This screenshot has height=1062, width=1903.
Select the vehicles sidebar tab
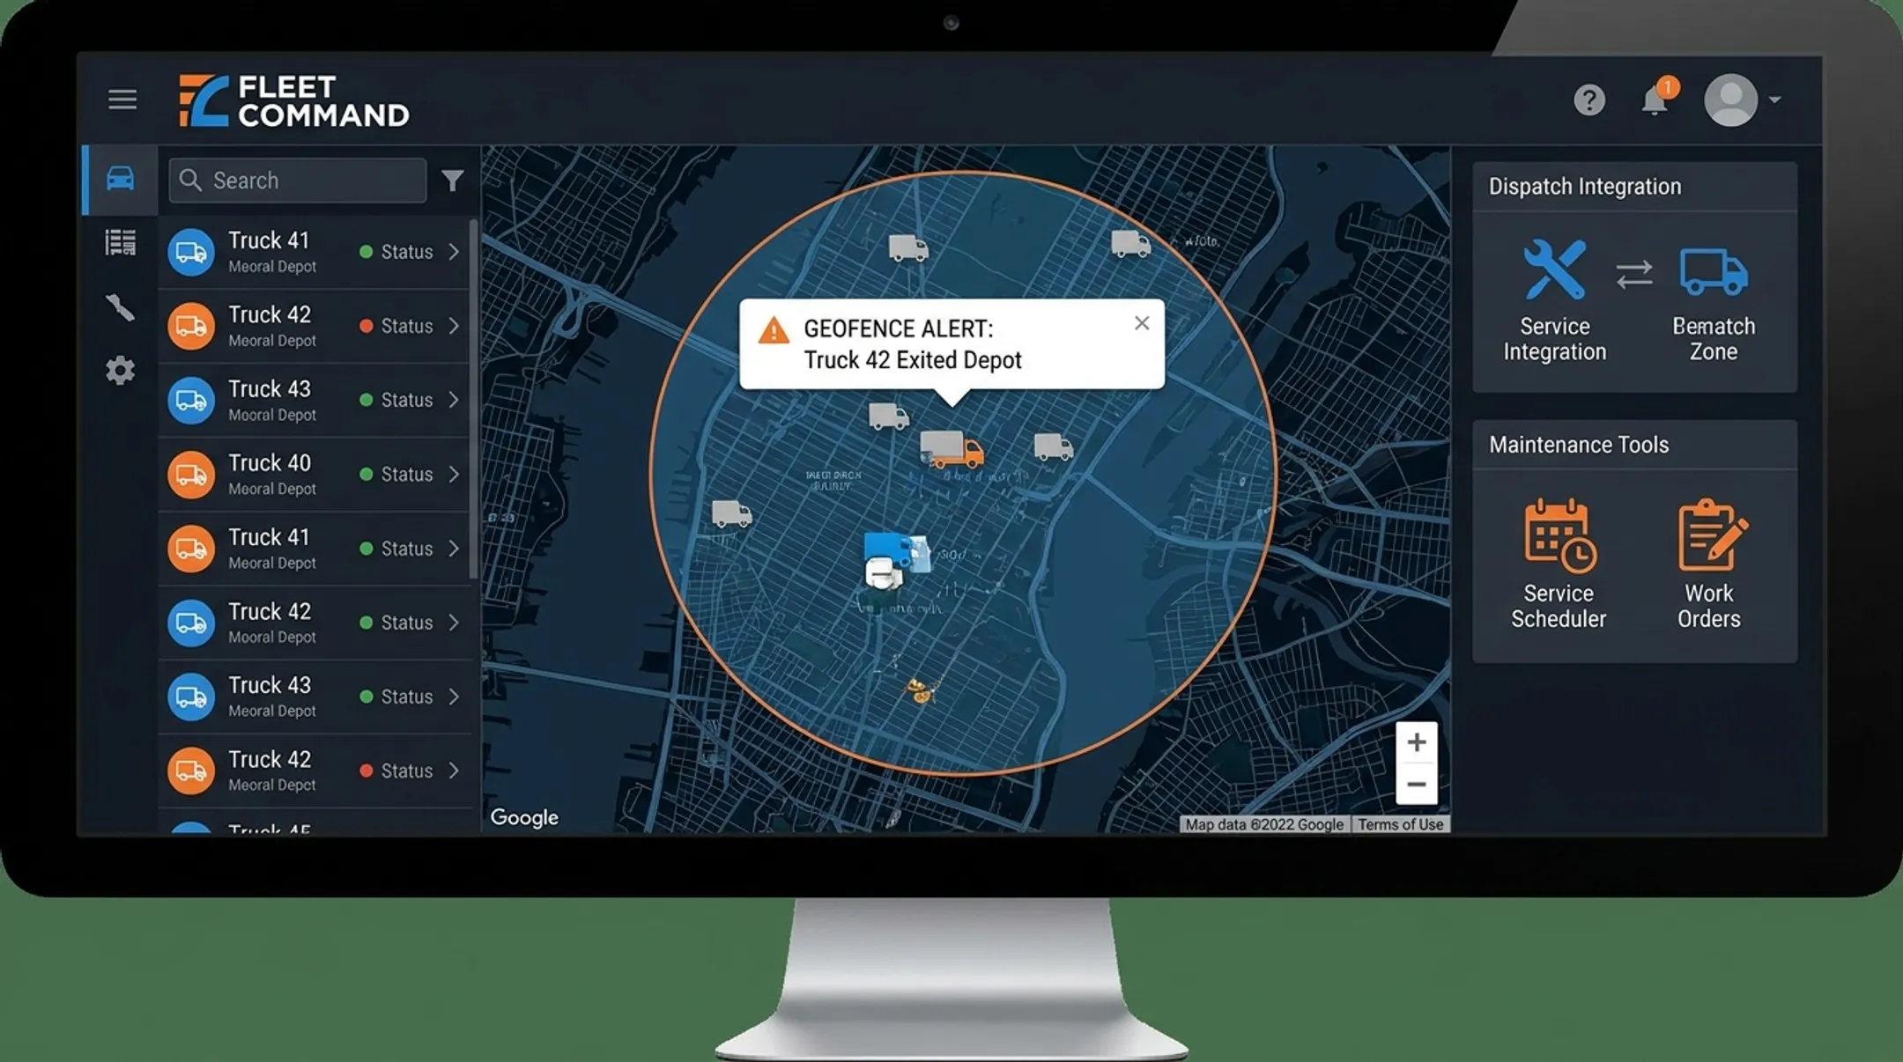(x=121, y=180)
